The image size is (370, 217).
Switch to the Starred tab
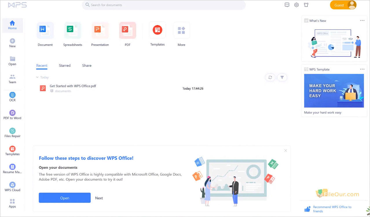click(x=65, y=66)
